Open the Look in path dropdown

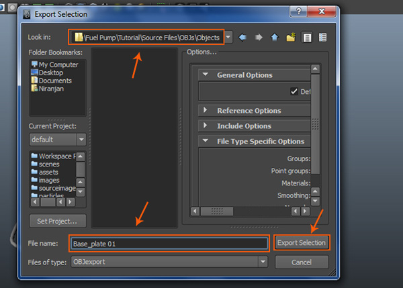(229, 38)
